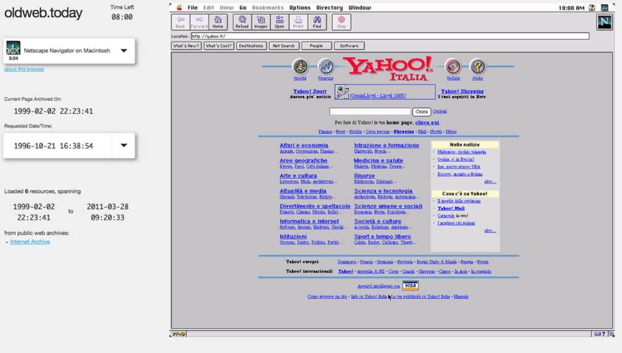Open the Bookmarks menu
This screenshot has height=353, width=622.
coord(268,8)
